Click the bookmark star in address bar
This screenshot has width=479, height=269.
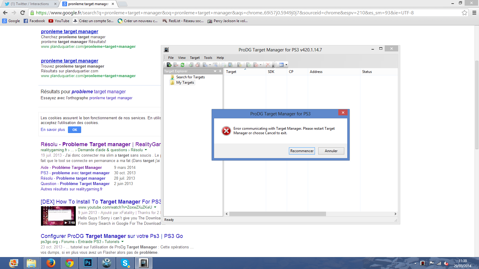click(x=464, y=13)
